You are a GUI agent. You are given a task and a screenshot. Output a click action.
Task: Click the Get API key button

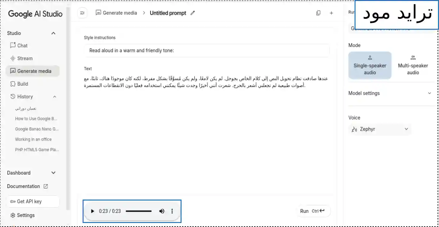[33, 201]
